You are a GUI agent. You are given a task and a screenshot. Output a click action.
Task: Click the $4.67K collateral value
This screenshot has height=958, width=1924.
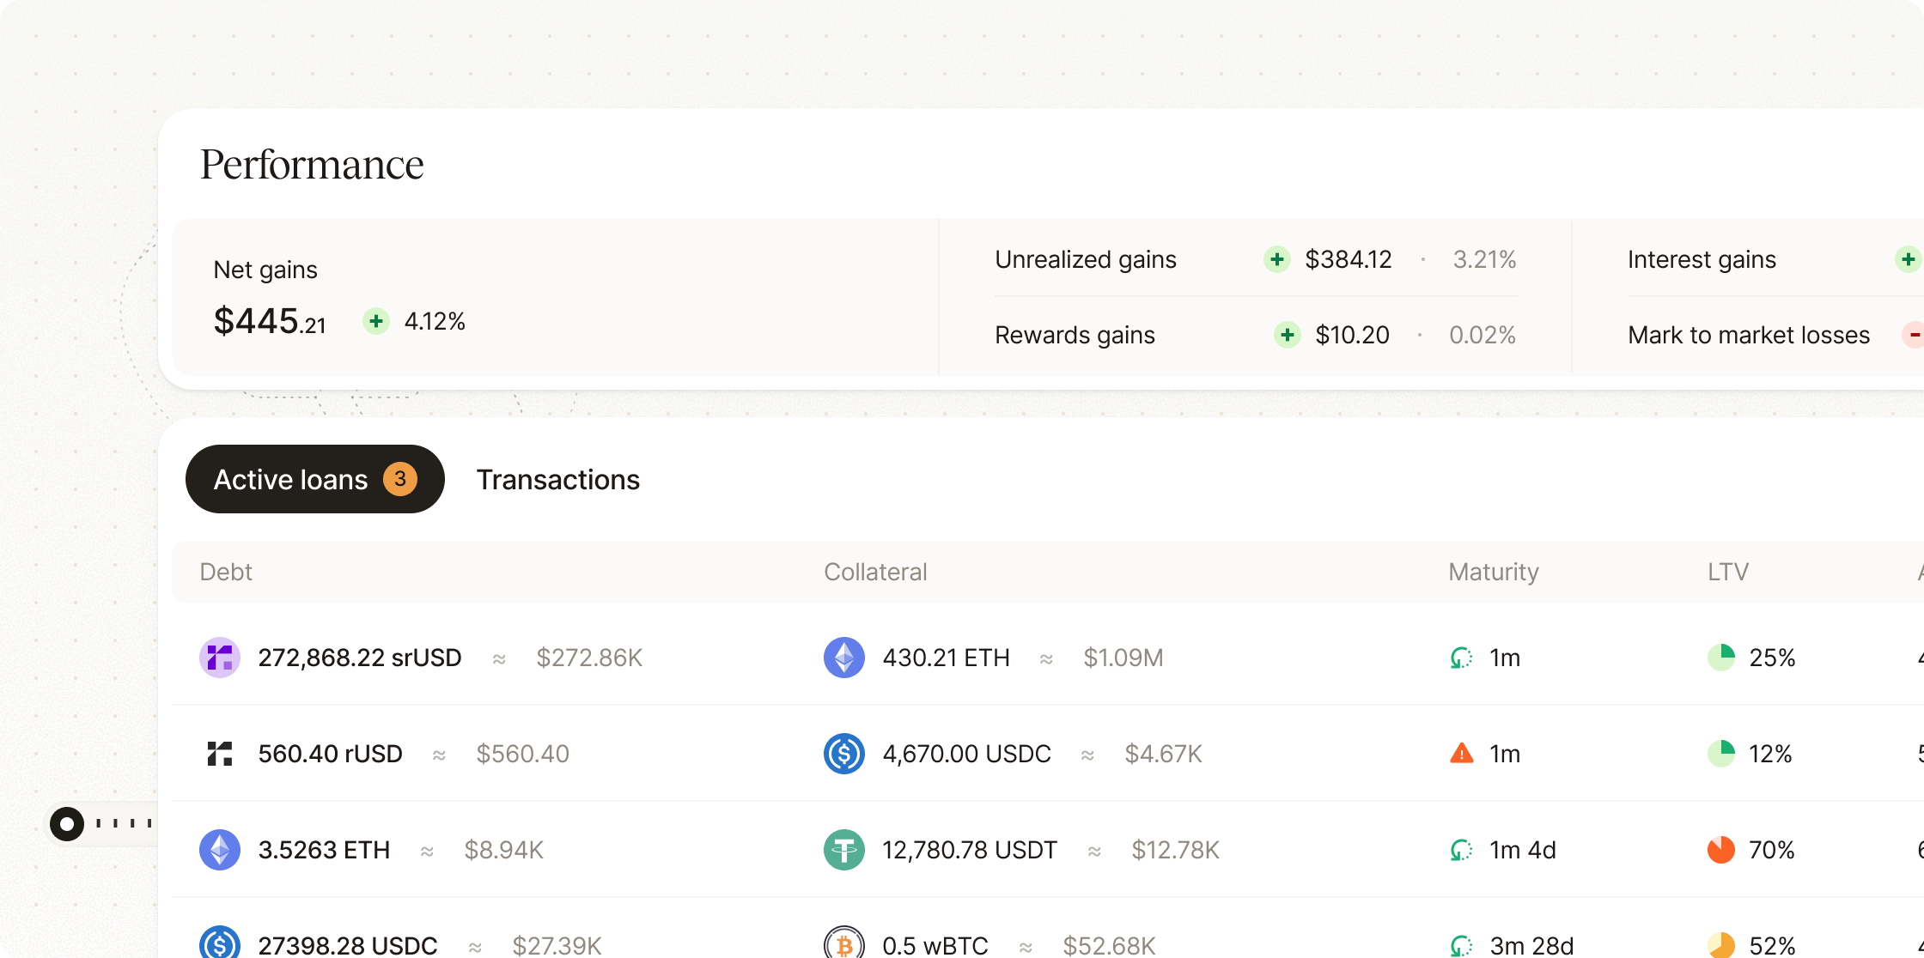point(1164,754)
